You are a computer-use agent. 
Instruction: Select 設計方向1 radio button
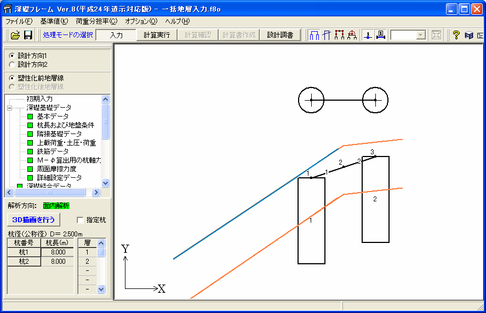pyautogui.click(x=12, y=56)
